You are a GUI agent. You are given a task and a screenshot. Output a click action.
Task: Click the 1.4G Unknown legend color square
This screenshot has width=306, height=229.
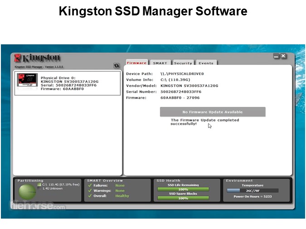click(x=39, y=188)
